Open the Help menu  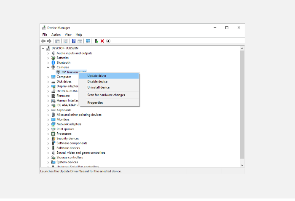pos(79,35)
